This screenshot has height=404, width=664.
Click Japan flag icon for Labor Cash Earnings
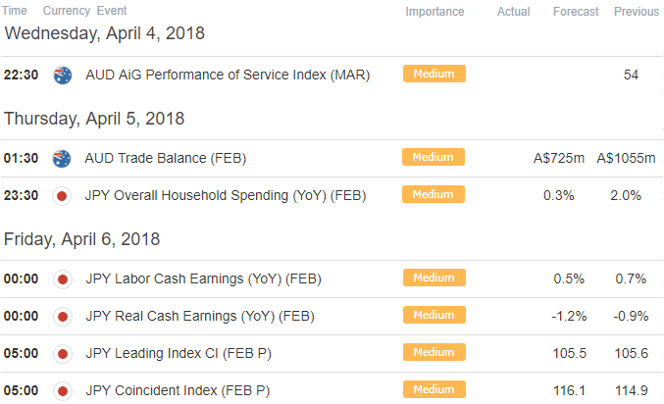(x=63, y=279)
